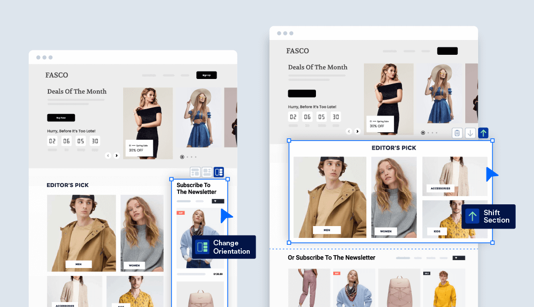Image resolution: width=534 pixels, height=307 pixels.
Task: Click the move section down arrow icon
Action: click(x=470, y=133)
